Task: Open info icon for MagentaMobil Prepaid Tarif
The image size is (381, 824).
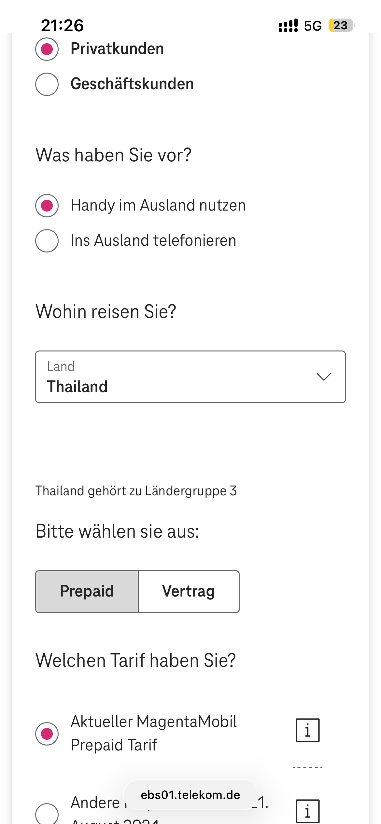Action: tap(307, 730)
